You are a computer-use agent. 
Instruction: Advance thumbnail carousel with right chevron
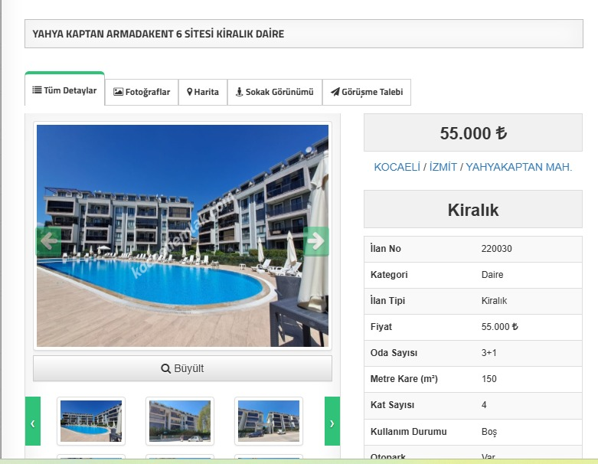pos(332,421)
